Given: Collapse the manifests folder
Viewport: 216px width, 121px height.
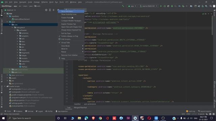Looking at the screenshot, I should pyautogui.click(x=7, y=16).
